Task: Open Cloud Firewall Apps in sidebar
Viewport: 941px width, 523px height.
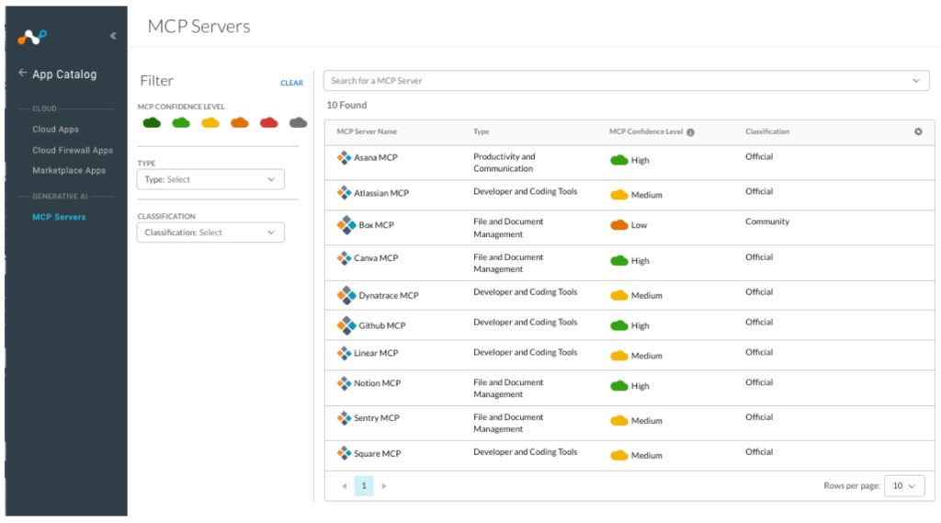Action: [x=73, y=150]
